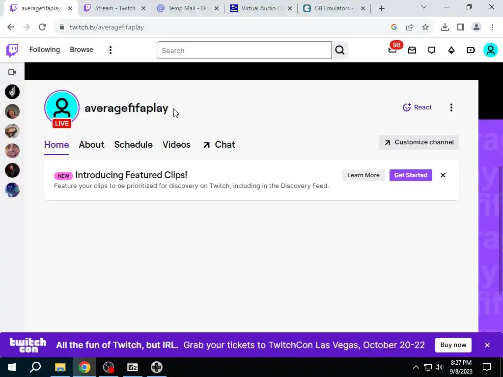Toggle the Chrome side panel
Viewport: 503px width, 377px height.
tap(461, 27)
